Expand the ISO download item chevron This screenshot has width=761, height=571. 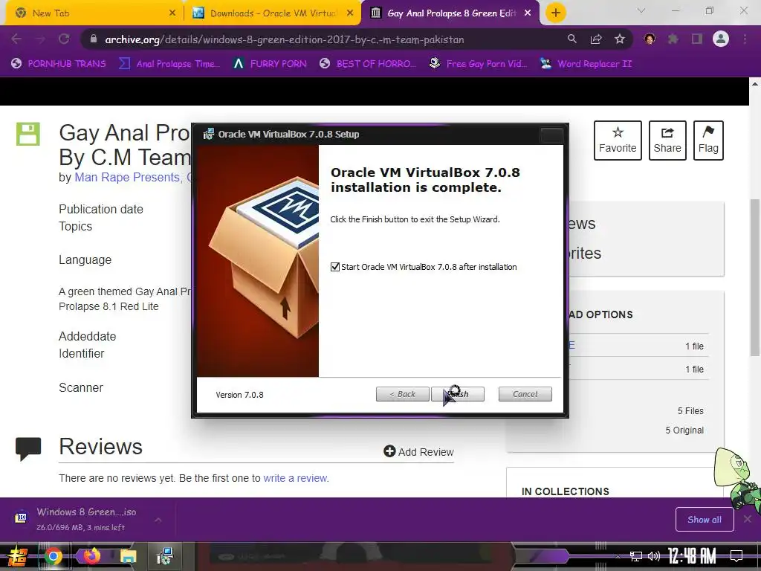(x=158, y=520)
